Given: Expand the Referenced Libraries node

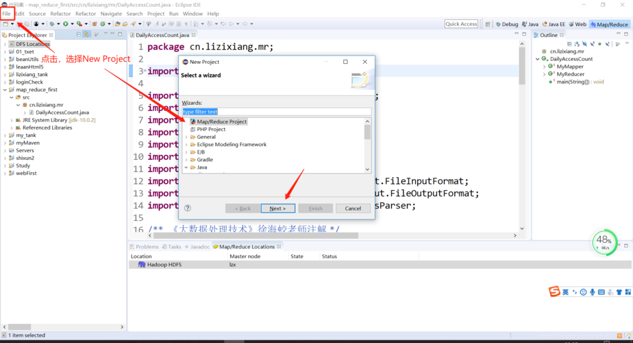Looking at the screenshot, I should [11, 128].
